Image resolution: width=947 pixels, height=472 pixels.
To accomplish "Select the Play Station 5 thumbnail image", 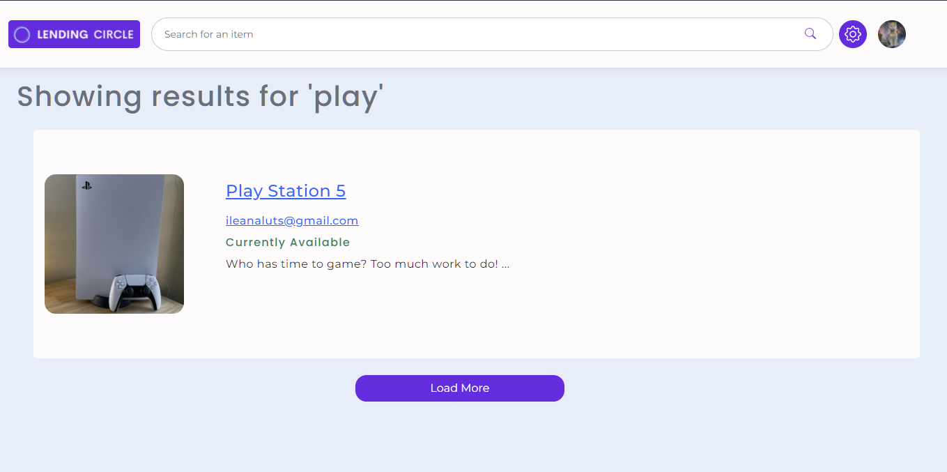I will (x=114, y=244).
